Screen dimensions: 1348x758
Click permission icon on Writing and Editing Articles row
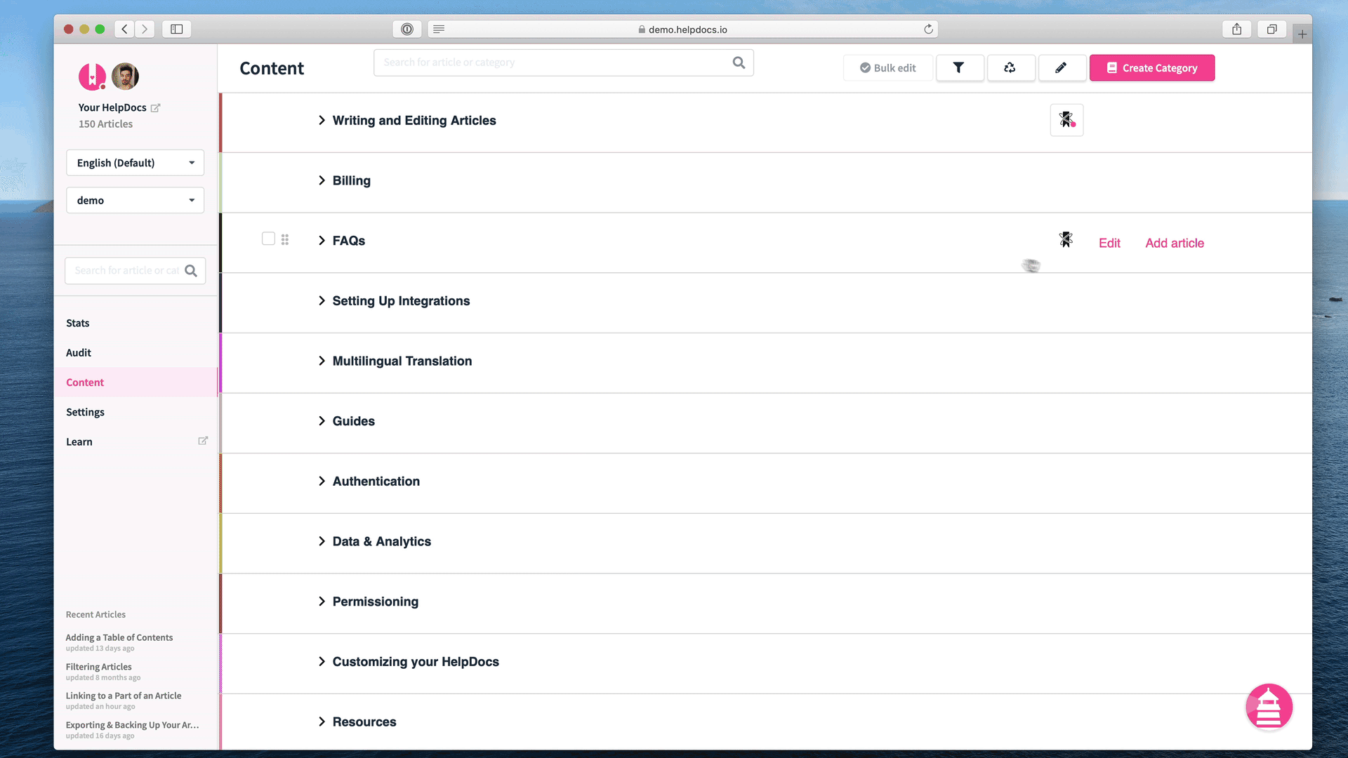(1066, 120)
